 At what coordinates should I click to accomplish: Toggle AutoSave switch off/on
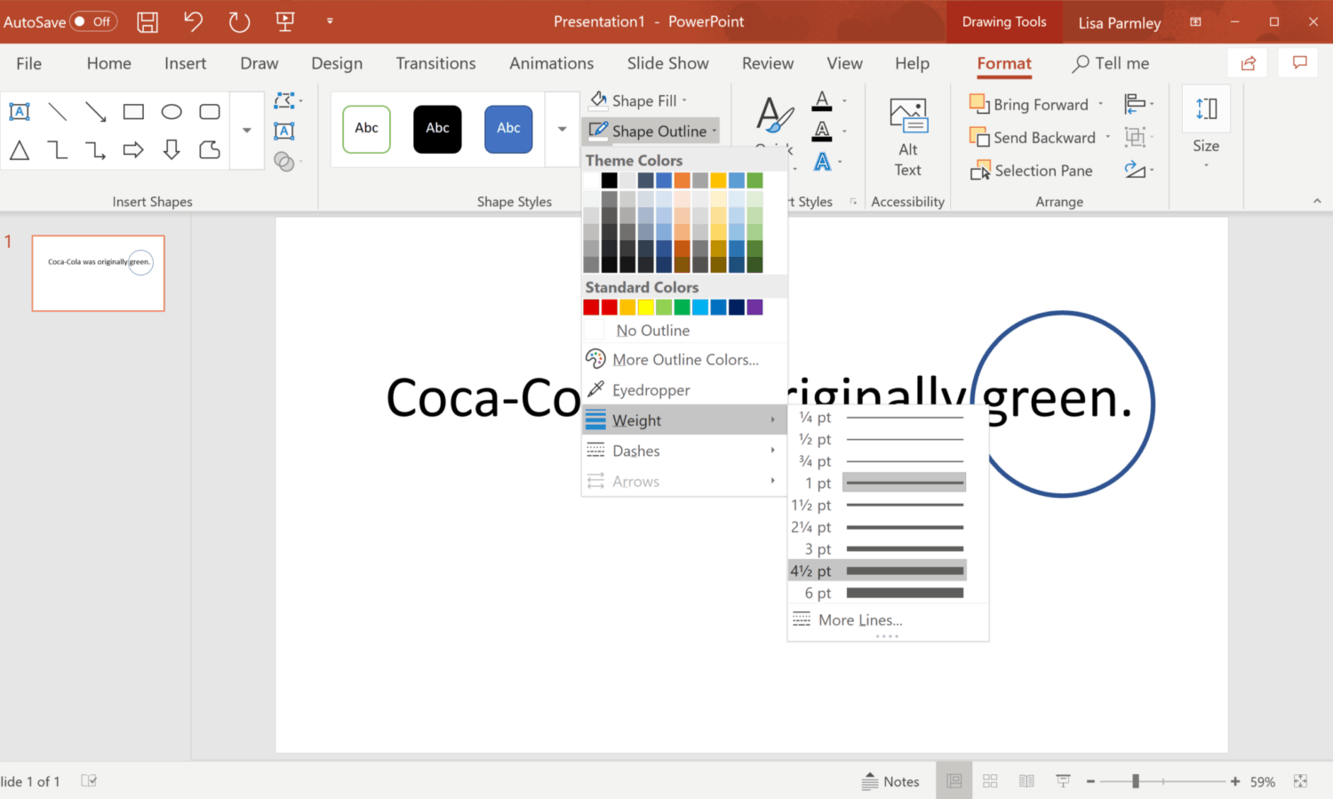click(94, 21)
